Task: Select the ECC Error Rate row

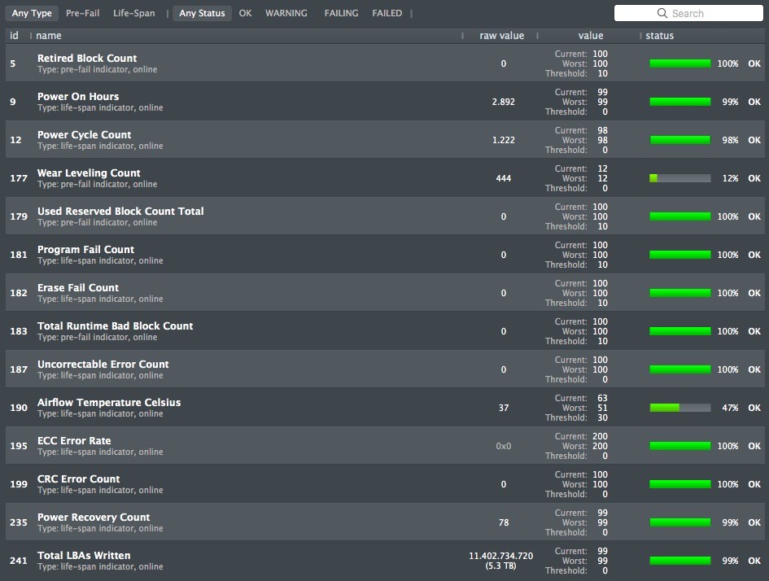Action: pos(384,446)
